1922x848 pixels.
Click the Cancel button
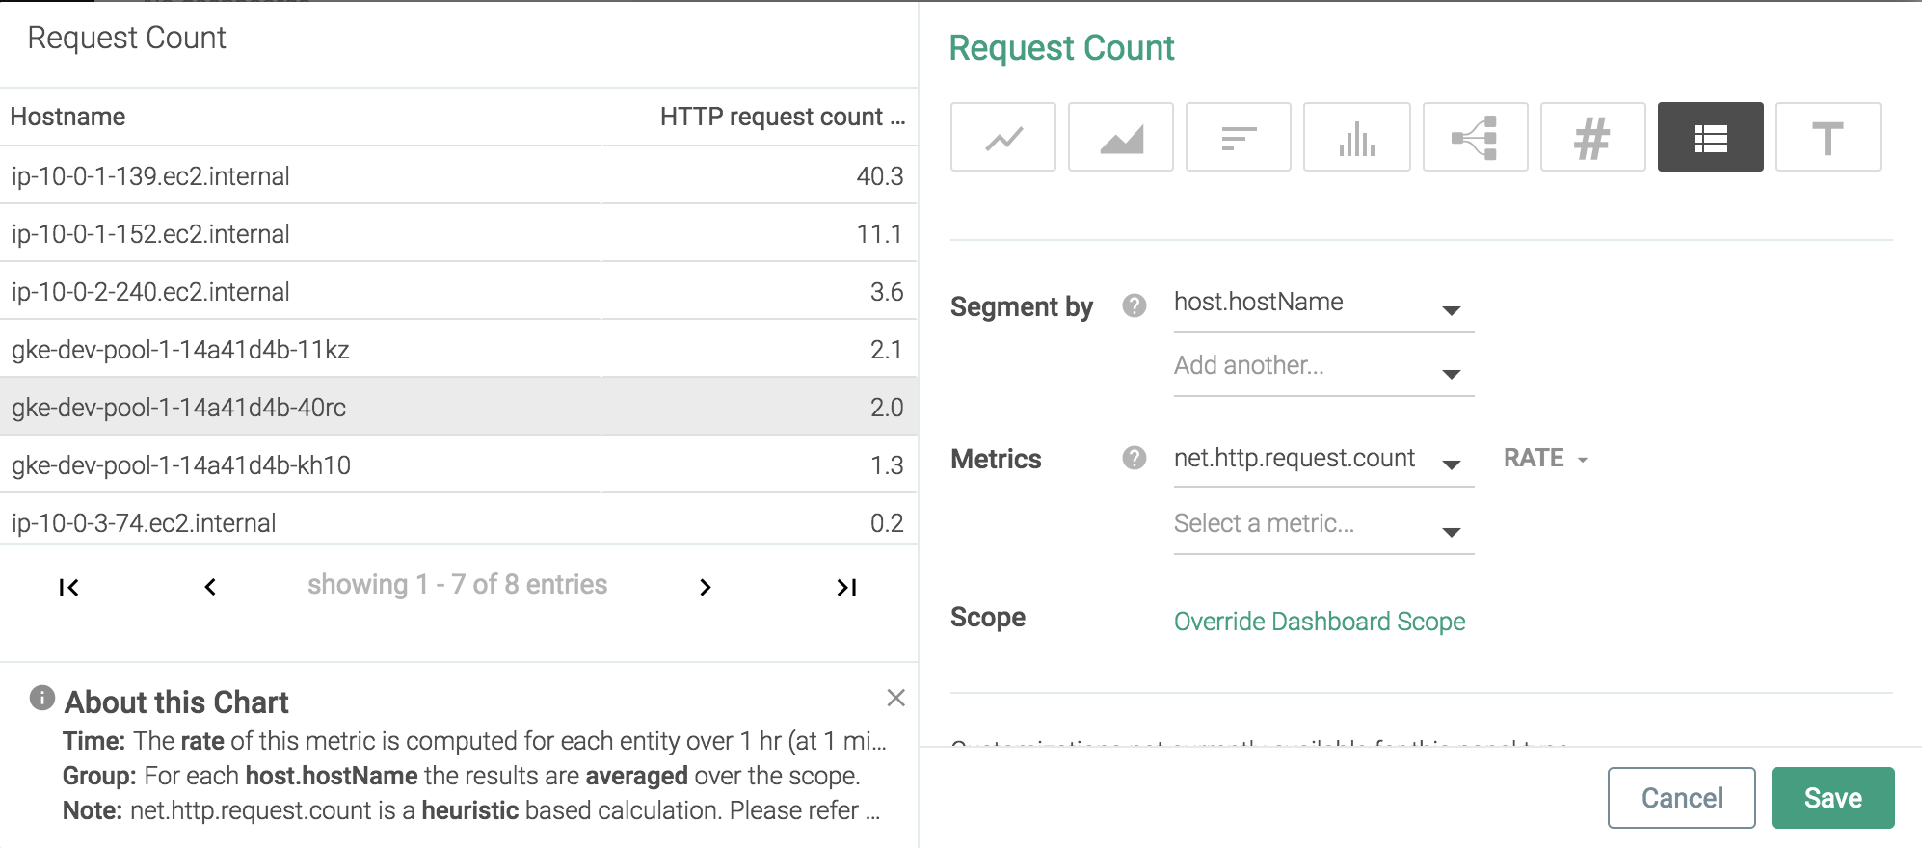(1682, 798)
